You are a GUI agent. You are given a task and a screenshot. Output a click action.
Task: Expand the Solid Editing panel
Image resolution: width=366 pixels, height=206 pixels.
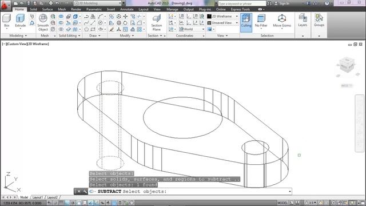[x=69, y=35]
